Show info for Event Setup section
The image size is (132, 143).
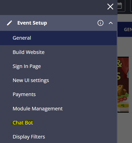coord(100,23)
